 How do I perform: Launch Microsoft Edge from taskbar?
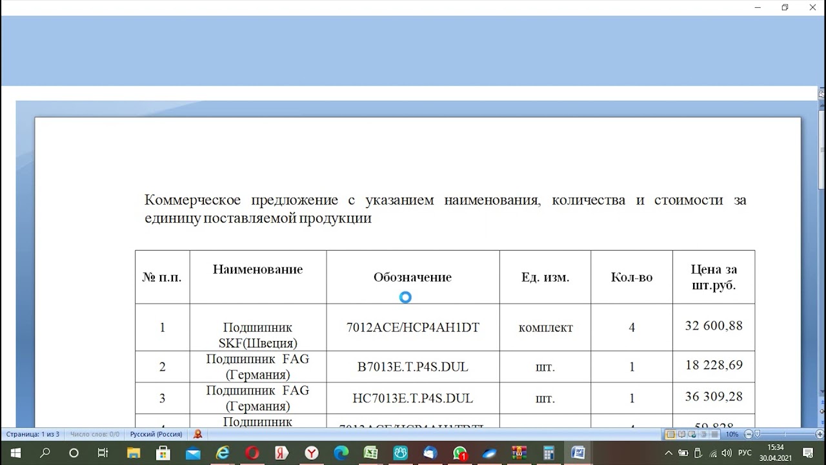(x=341, y=453)
